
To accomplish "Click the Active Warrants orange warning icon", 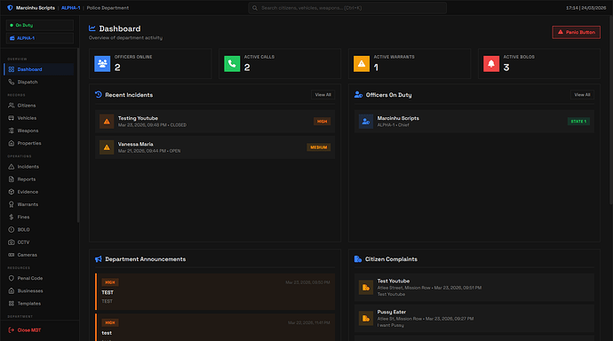I will 362,64.
